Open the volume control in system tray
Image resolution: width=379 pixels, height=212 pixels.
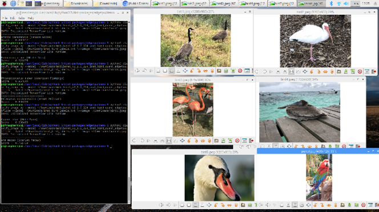[346, 3]
